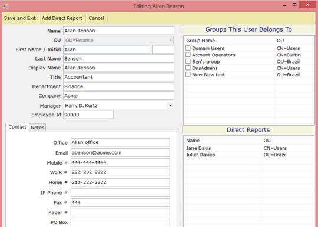Viewport: 318px width, 227px height.
Task: Click the Department field showing Finance
Action: (118, 86)
